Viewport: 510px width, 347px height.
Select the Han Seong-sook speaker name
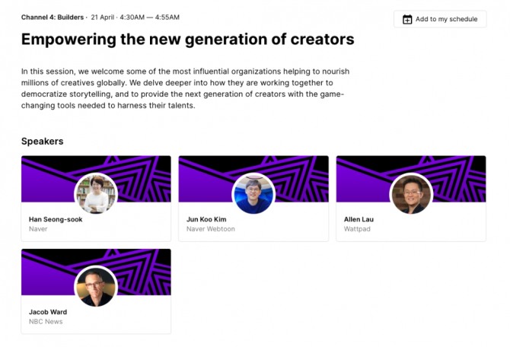[x=56, y=219]
